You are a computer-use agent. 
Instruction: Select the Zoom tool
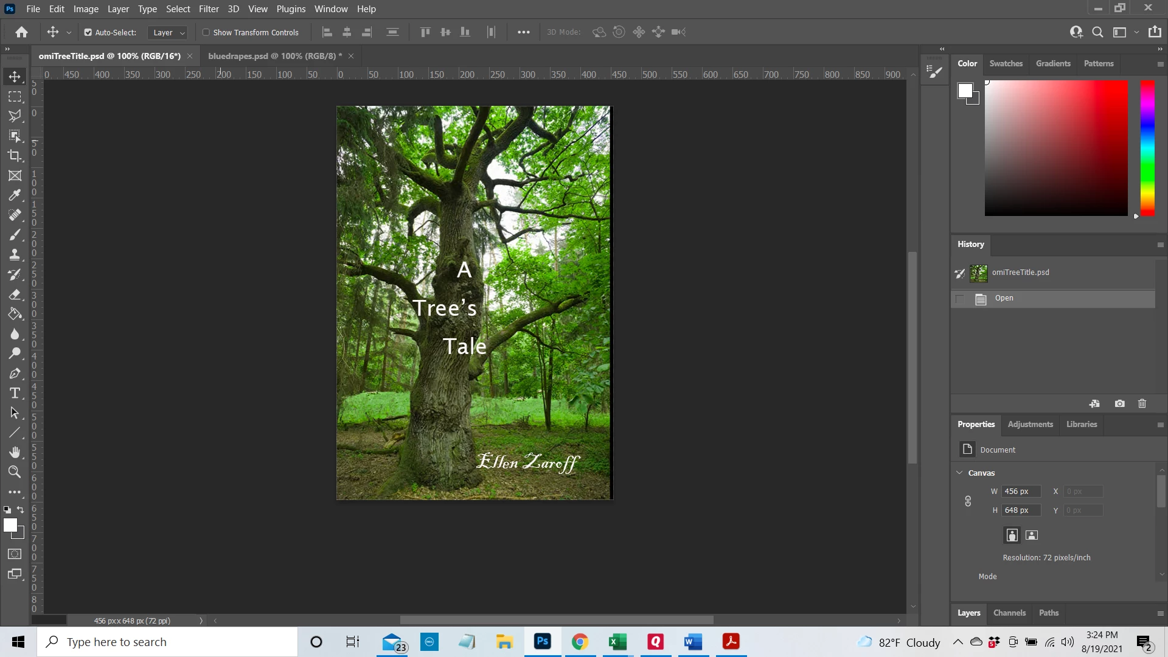tap(15, 472)
